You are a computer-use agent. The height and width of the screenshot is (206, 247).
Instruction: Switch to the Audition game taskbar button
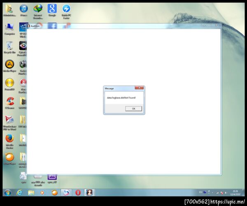(89, 192)
